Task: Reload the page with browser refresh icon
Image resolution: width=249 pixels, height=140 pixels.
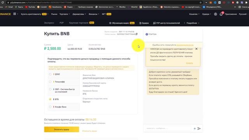Action: coord(3,3)
